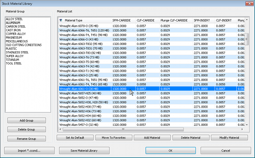The height and width of the screenshot is (158, 255).
Task: Select row Wrought Alum 6063-T6 (73 HB)
Action: click(151, 57)
